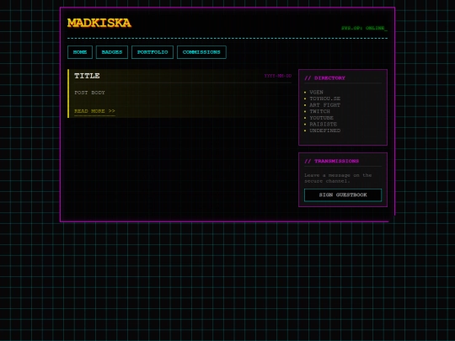Screen dimensions: 455x341
Task: Go to the TWITCH link
Action: [319, 111]
